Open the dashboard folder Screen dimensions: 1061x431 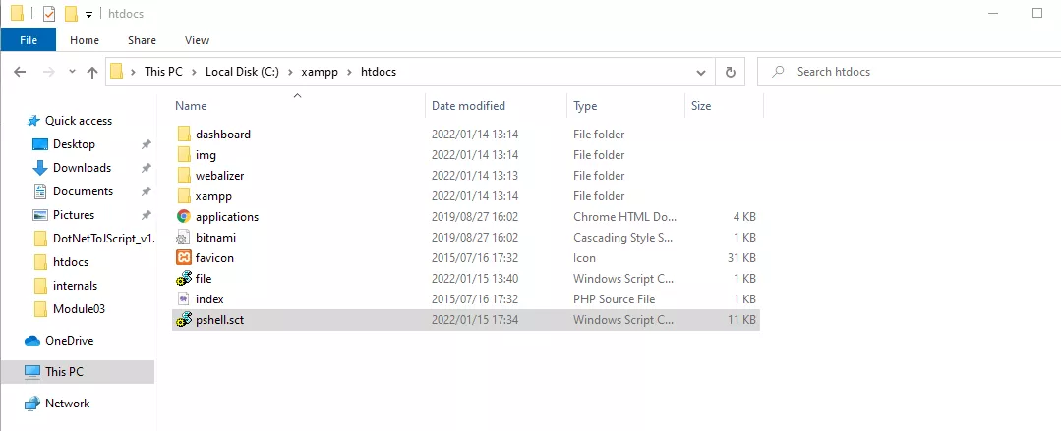222,135
